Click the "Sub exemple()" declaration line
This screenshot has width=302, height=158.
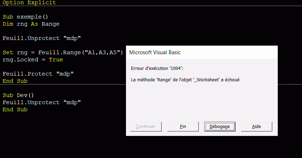25,17
